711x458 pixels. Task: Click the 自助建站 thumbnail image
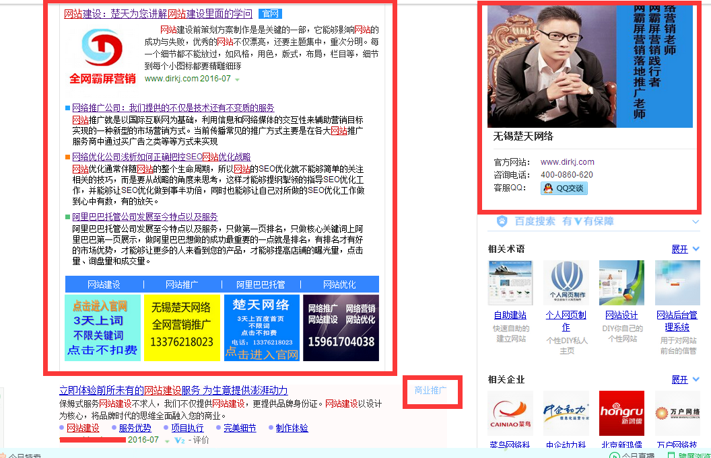510,282
